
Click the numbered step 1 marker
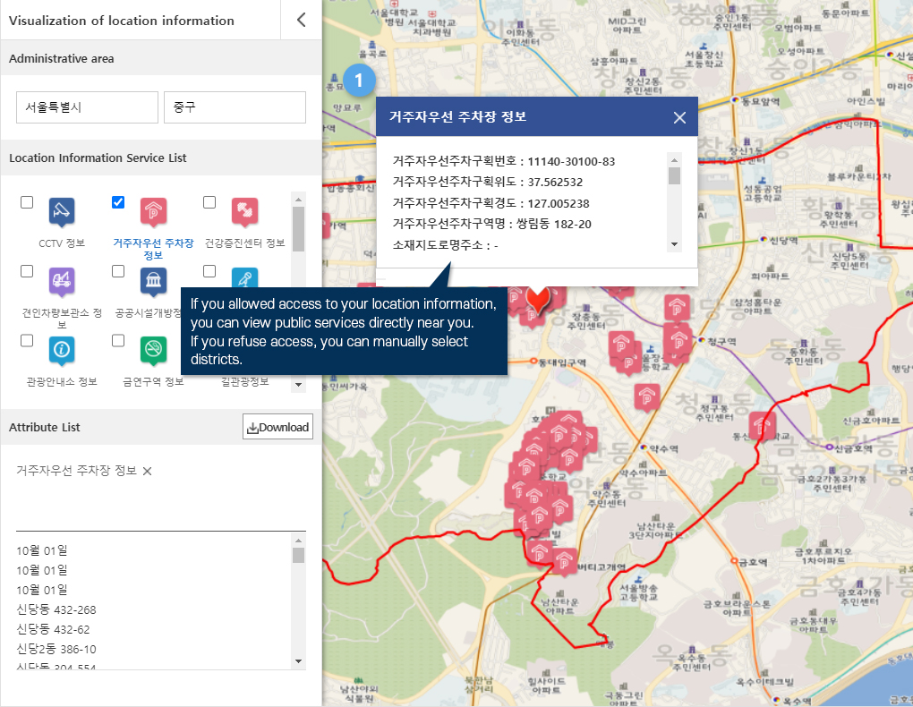tap(359, 81)
